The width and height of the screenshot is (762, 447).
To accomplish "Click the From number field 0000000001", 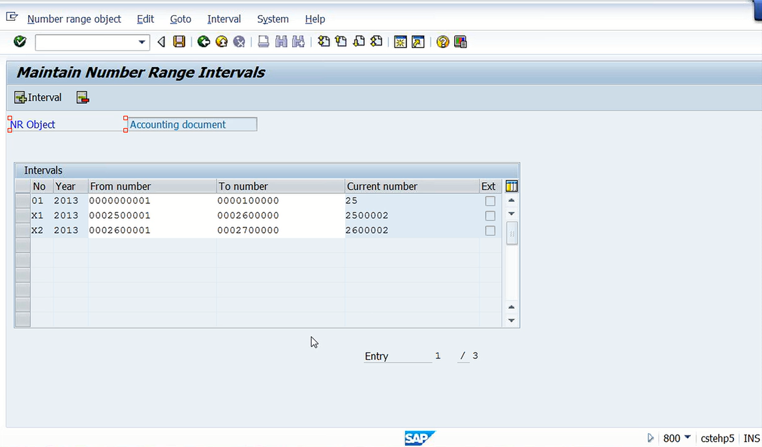I will tap(152, 201).
